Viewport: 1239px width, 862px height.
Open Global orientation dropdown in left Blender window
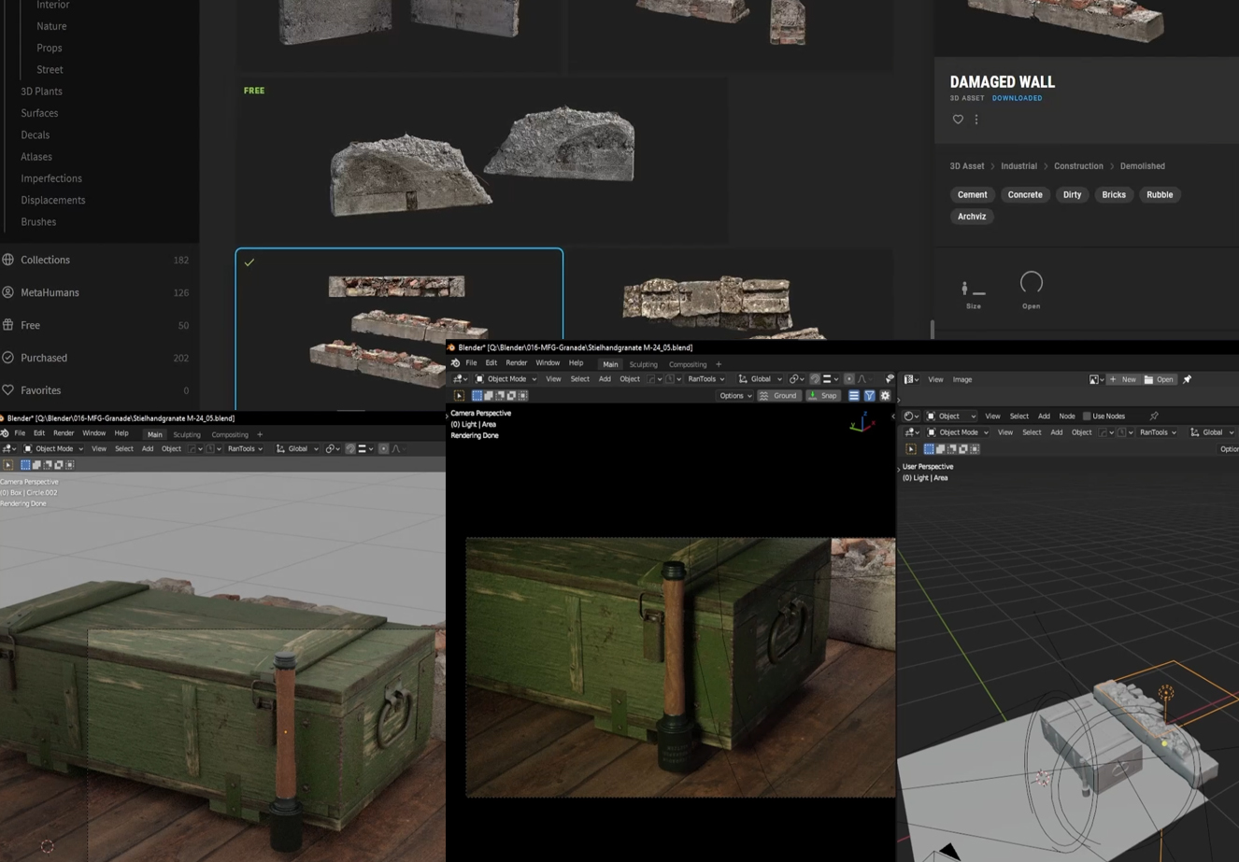pos(296,449)
